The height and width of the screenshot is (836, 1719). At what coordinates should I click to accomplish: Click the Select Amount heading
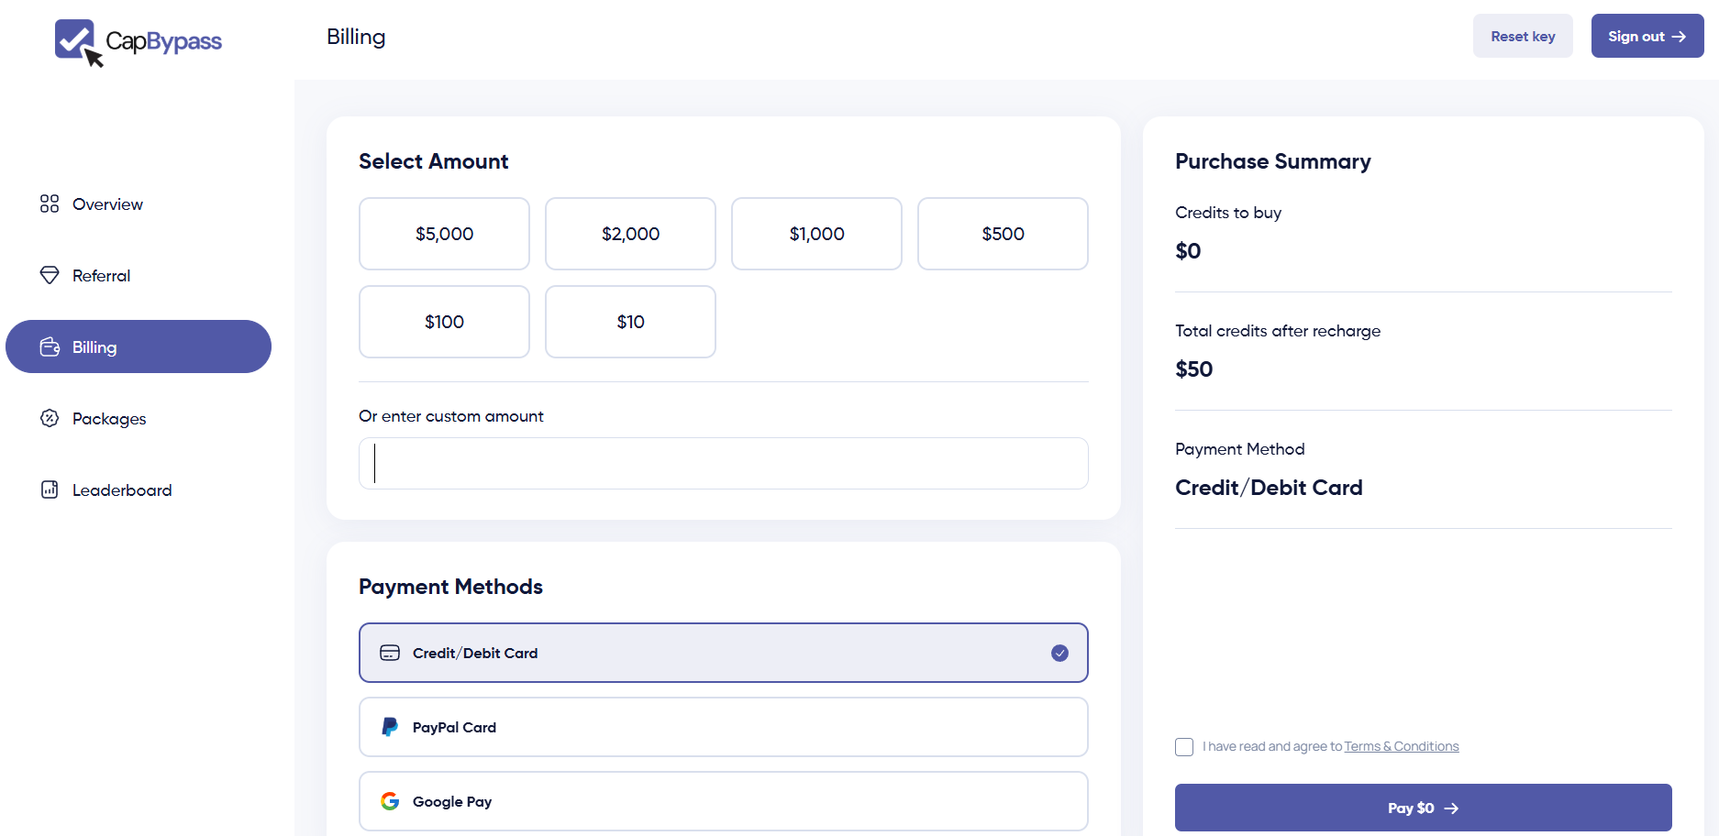433,161
